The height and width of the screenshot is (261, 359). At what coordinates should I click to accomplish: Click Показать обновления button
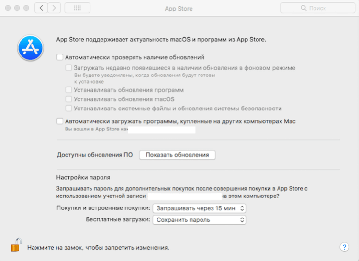(177, 155)
